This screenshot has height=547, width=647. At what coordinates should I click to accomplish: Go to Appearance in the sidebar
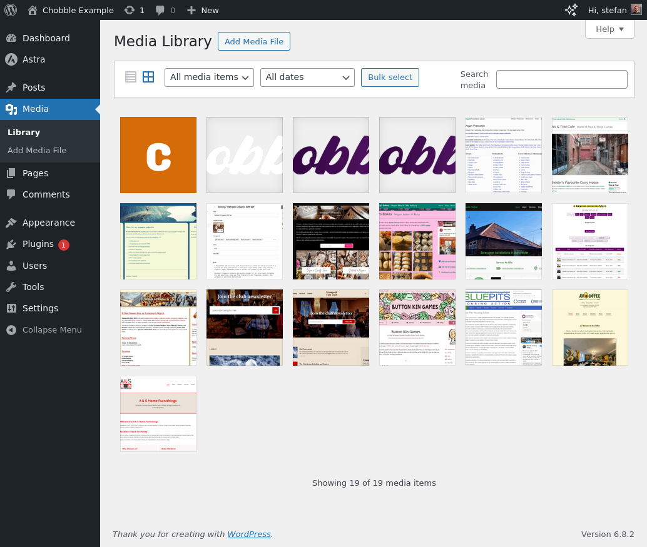[48, 223]
